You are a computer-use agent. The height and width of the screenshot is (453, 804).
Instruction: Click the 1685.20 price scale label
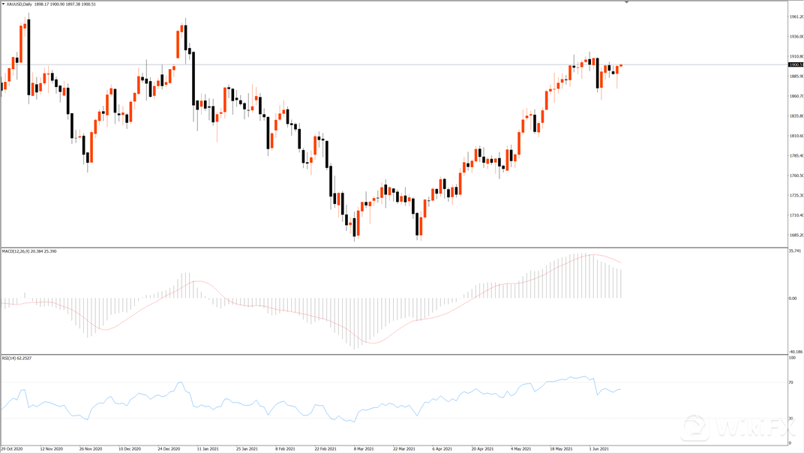click(795, 235)
